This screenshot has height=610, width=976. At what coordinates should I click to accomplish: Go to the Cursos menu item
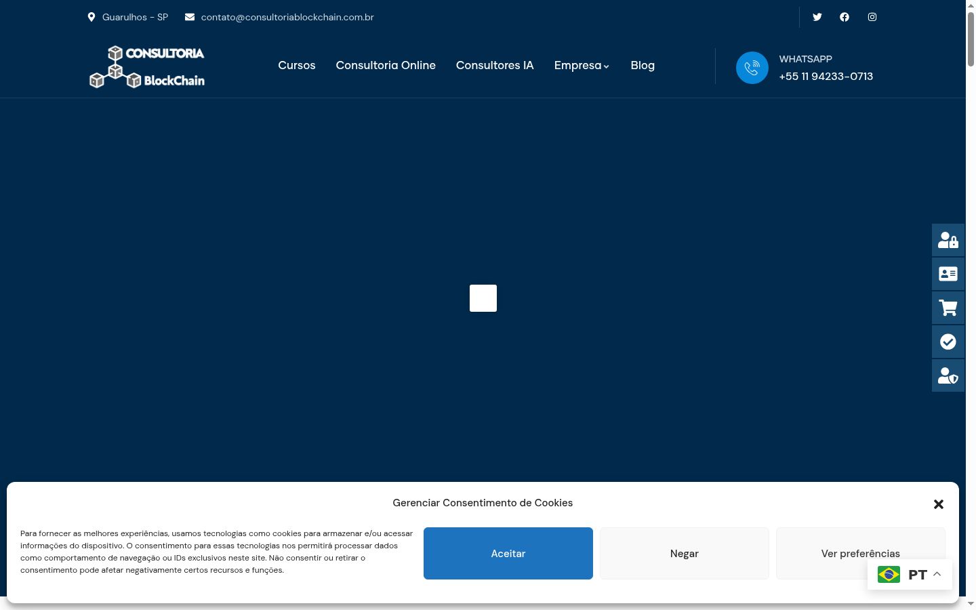(x=297, y=65)
